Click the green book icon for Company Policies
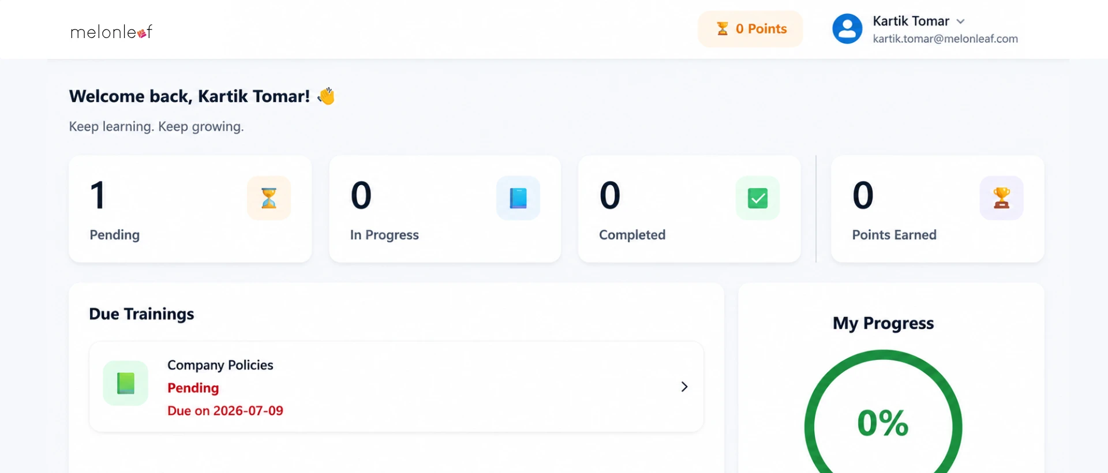 [126, 383]
